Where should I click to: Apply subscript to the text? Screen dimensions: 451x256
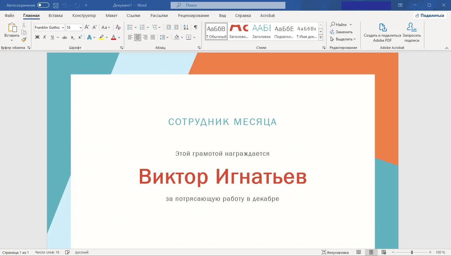(72, 37)
